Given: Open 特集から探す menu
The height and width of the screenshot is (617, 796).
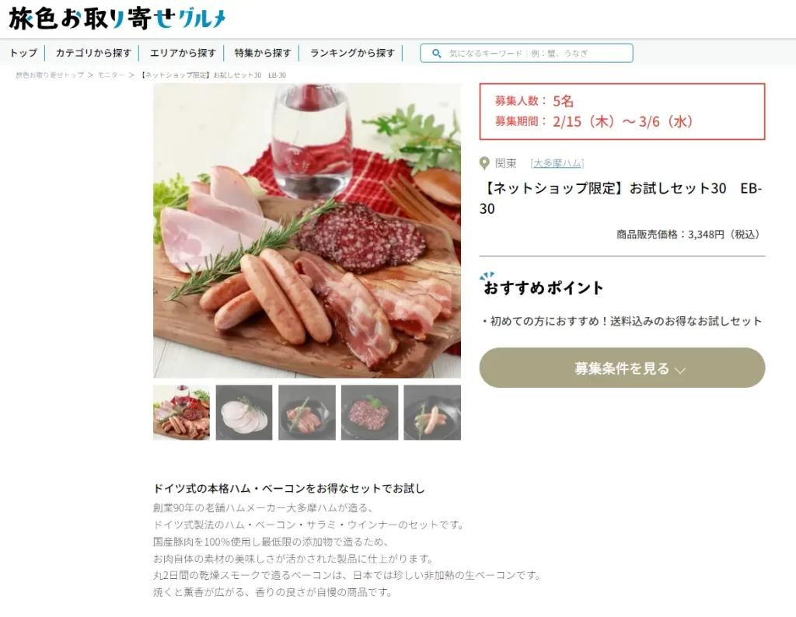Looking at the screenshot, I should (263, 53).
